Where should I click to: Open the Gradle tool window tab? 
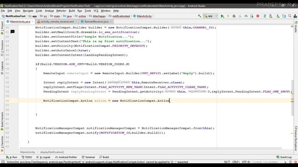pyautogui.click(x=296, y=27)
